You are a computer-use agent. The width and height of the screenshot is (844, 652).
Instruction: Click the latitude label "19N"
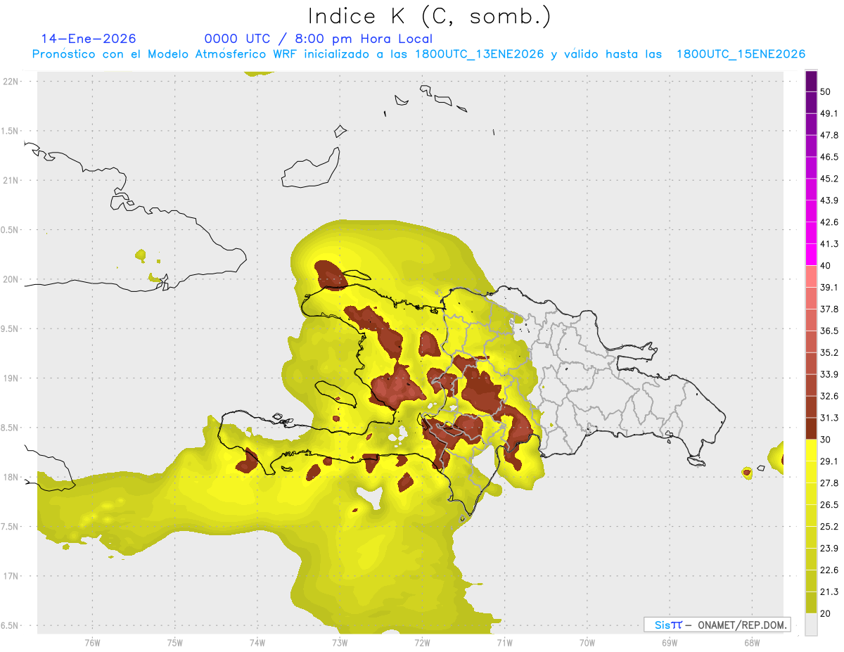tap(11, 378)
